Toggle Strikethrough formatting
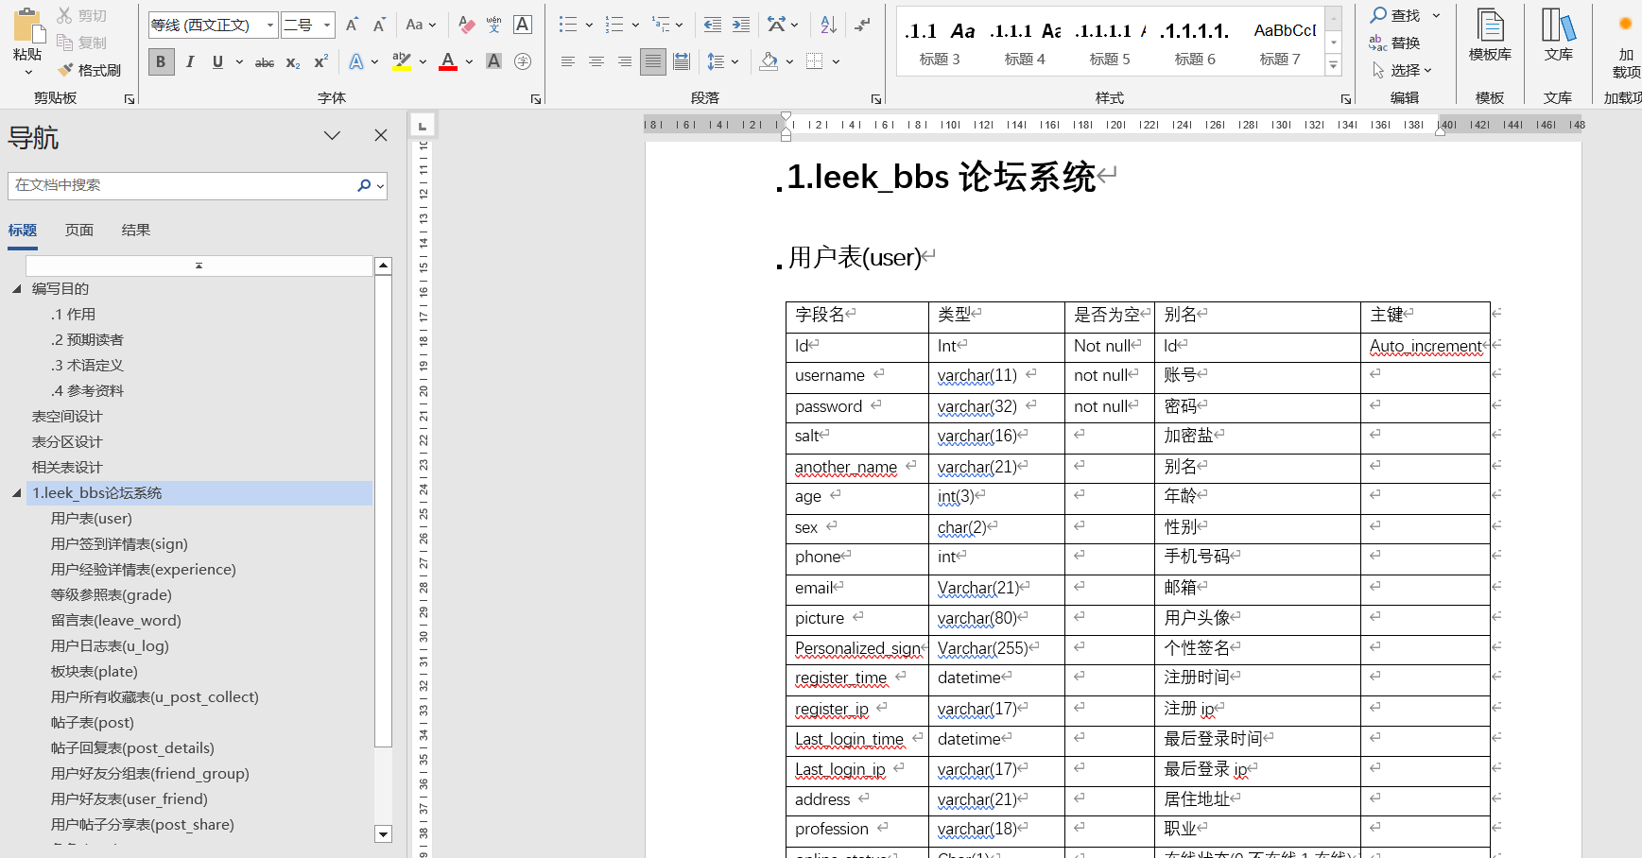 (265, 62)
